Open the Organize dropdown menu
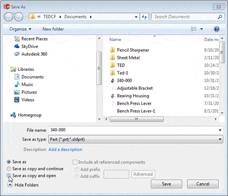 pyautogui.click(x=20, y=29)
